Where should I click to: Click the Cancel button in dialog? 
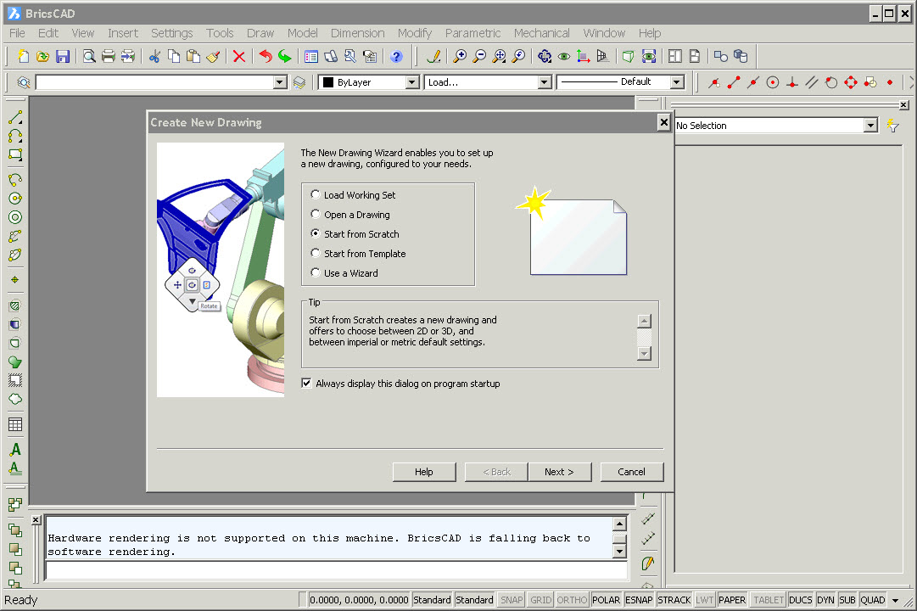pyautogui.click(x=632, y=472)
